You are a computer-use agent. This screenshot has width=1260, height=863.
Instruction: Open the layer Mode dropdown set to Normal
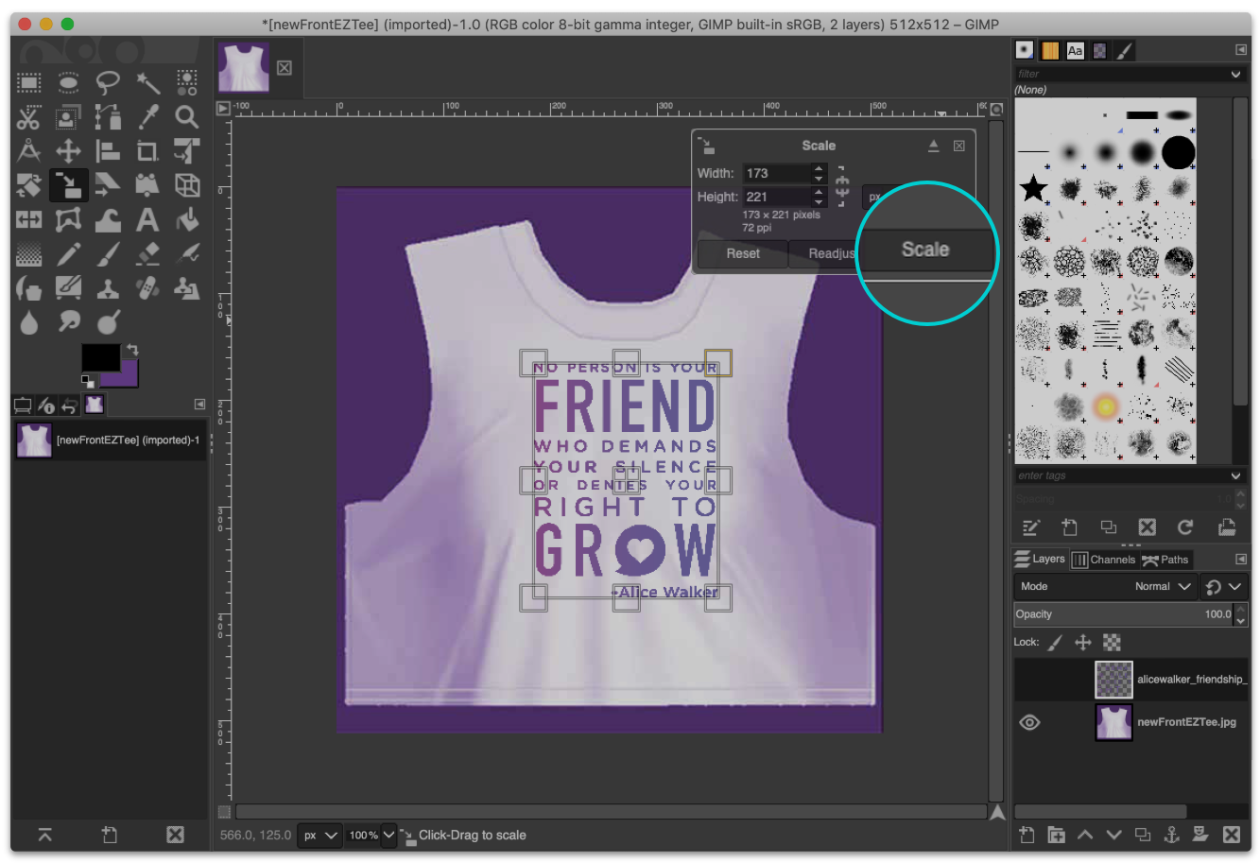pos(1106,586)
